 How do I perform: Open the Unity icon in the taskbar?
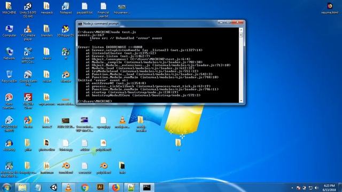tap(53, 187)
